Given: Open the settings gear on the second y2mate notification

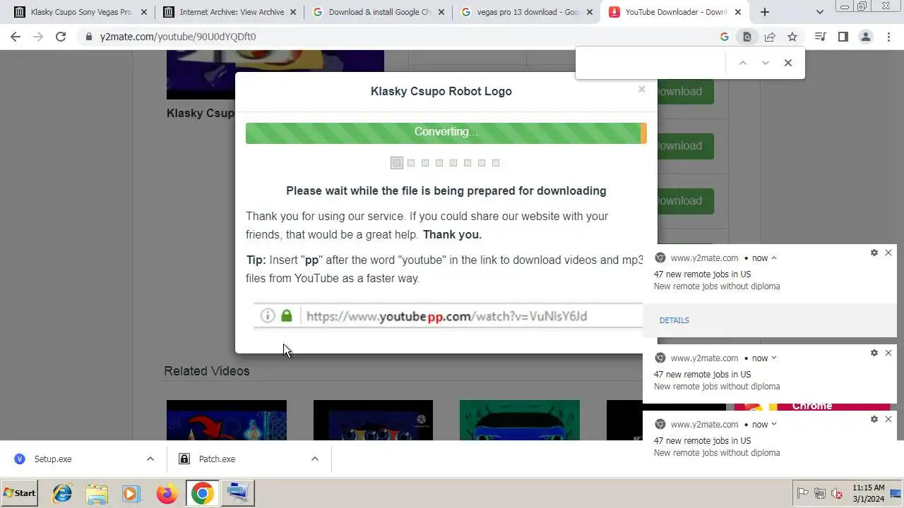Looking at the screenshot, I should [874, 353].
